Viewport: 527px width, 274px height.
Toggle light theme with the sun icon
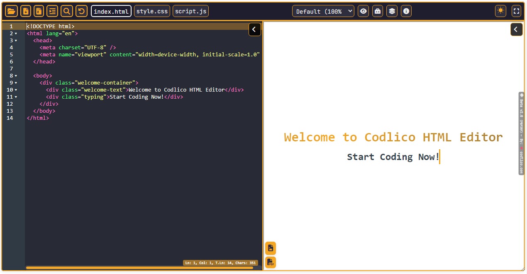click(500, 11)
